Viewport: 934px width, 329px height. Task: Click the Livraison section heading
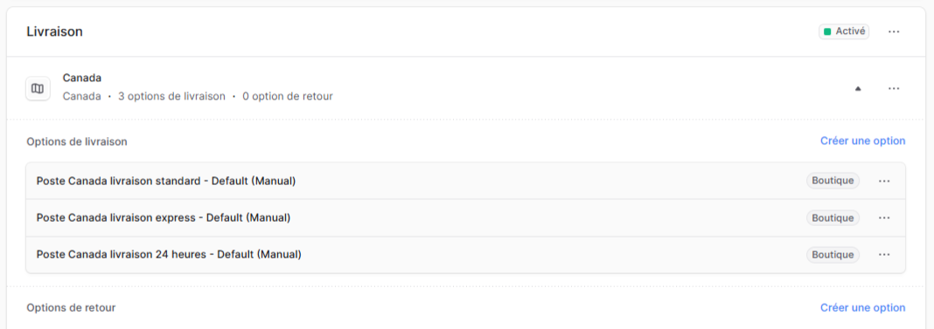pyautogui.click(x=55, y=32)
